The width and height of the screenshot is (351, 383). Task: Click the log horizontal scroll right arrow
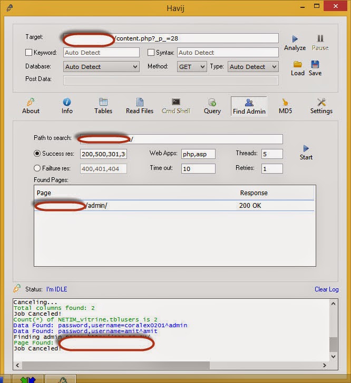click(324, 365)
